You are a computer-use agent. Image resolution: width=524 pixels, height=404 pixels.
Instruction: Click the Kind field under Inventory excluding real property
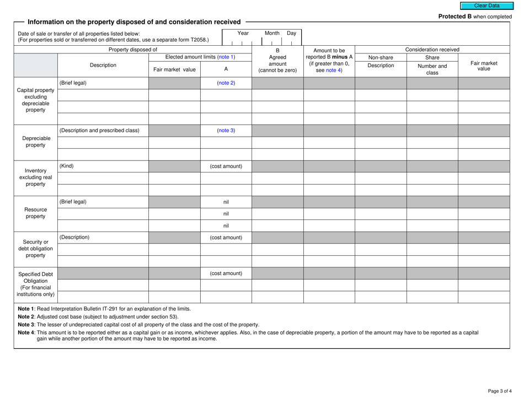(x=102, y=166)
